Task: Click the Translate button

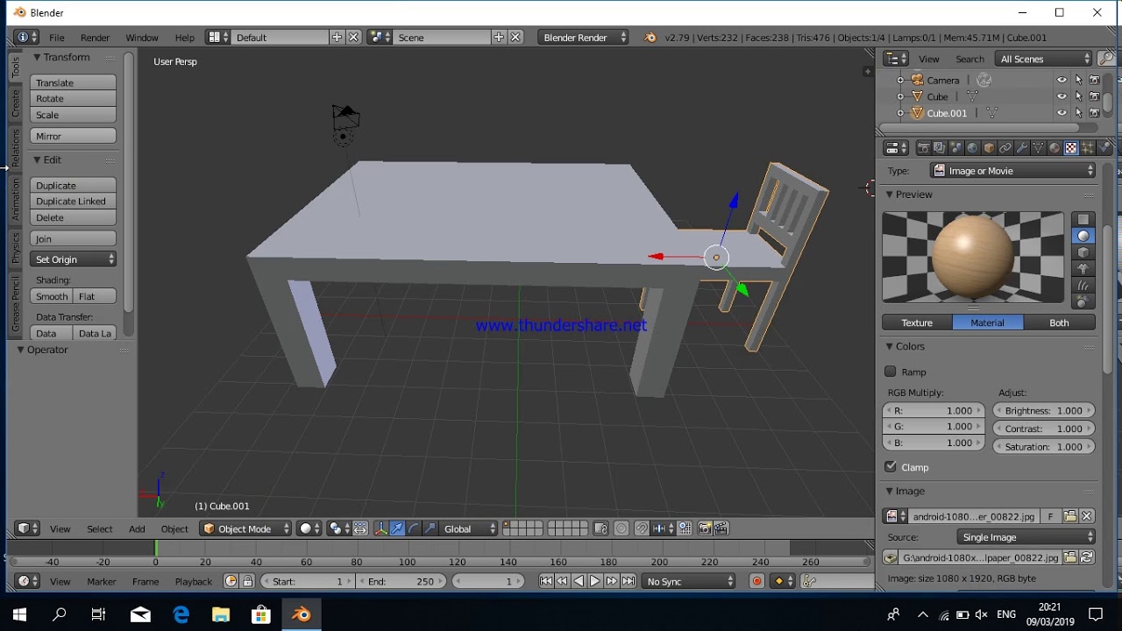Action: 74,82
